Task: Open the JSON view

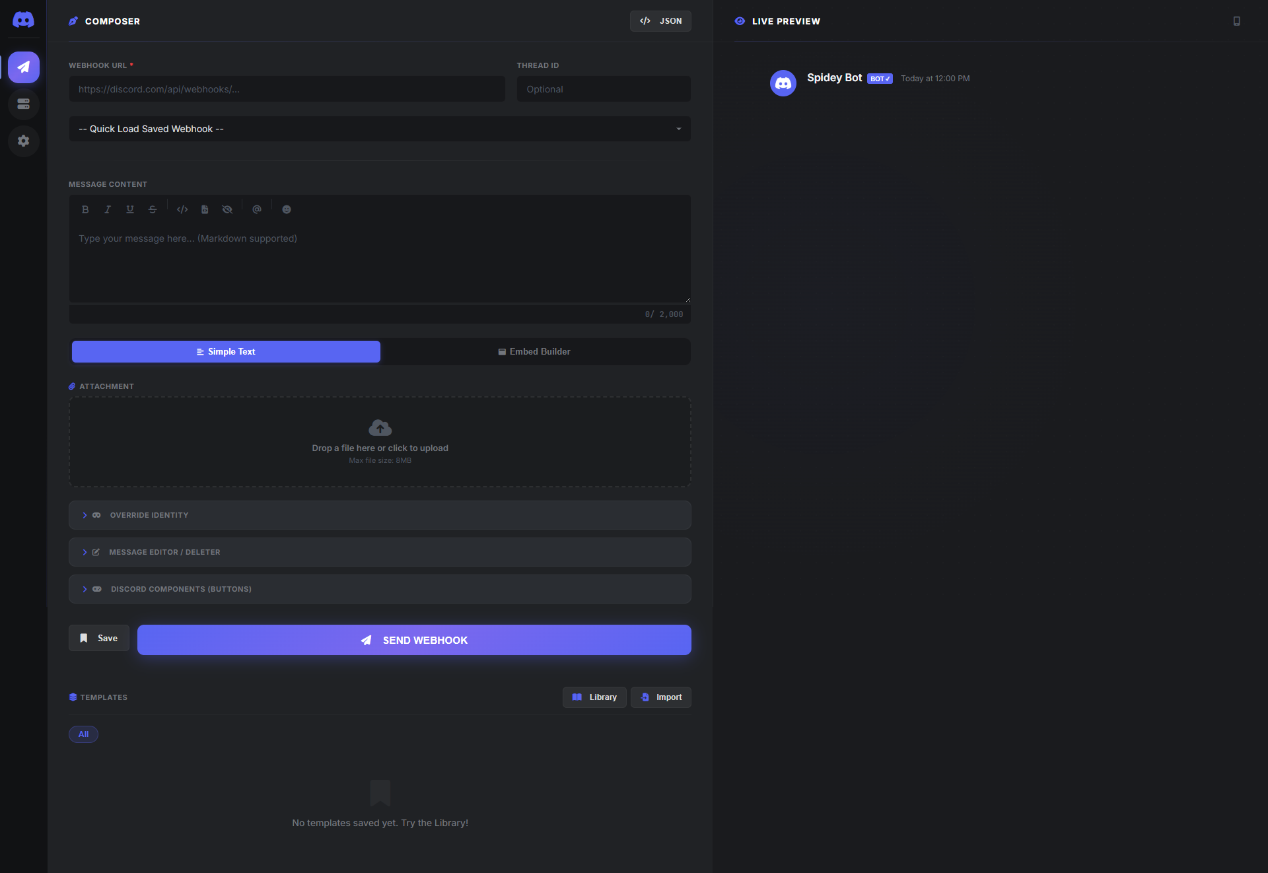Action: (x=660, y=21)
